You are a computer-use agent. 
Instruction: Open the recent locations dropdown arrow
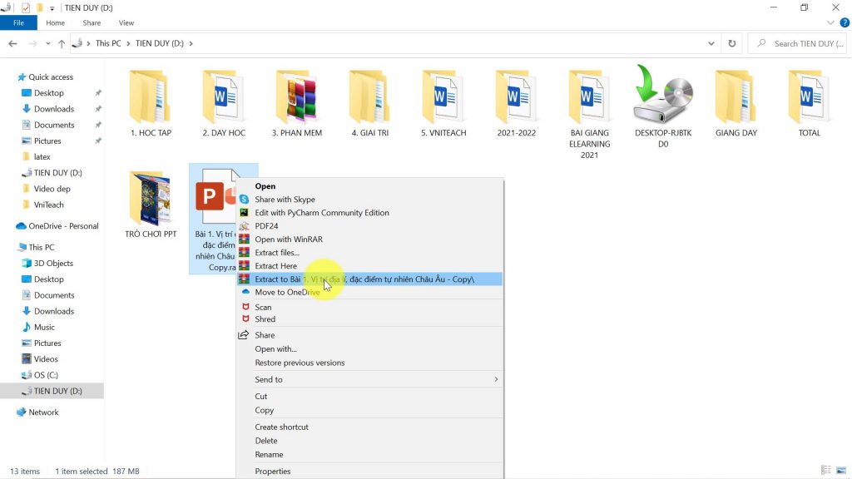[47, 43]
